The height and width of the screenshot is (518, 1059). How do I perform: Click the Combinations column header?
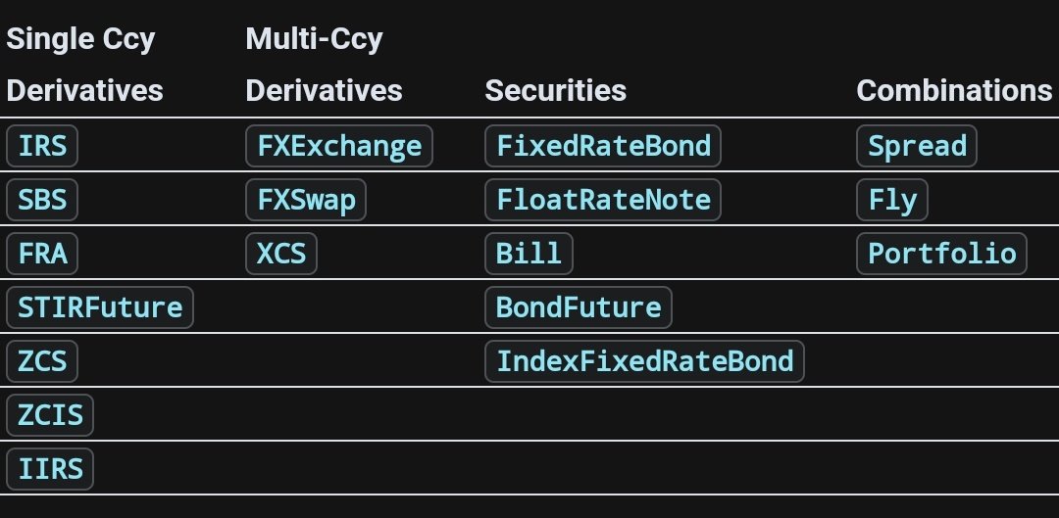point(954,90)
